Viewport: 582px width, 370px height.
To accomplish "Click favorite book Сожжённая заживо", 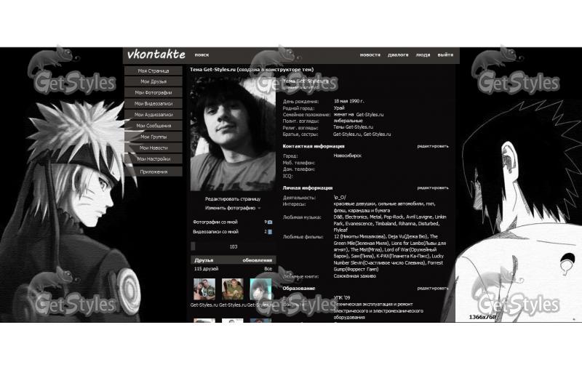I will [x=354, y=276].
